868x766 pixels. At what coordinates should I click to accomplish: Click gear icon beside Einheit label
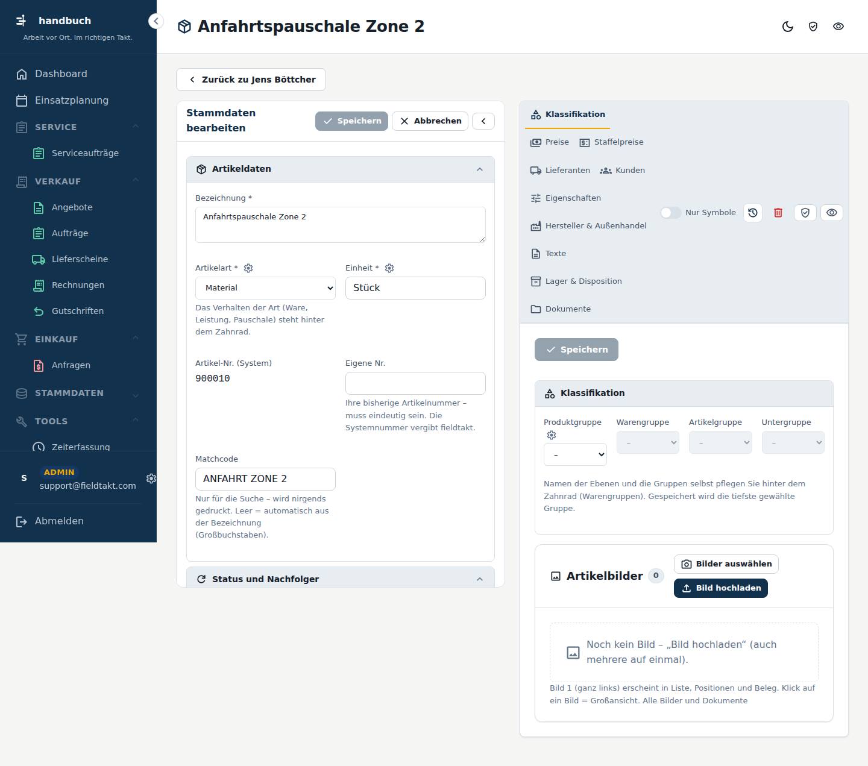389,268
